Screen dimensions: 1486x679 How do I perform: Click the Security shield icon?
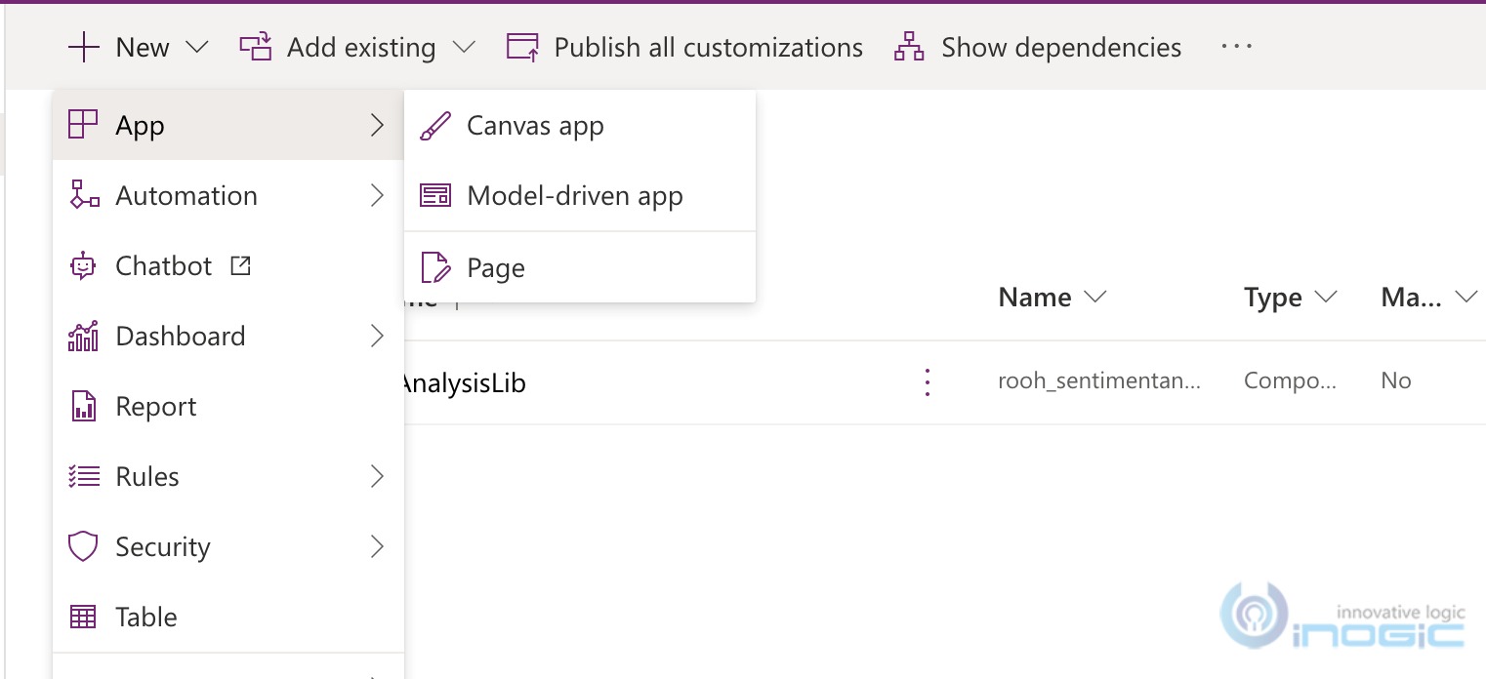click(84, 547)
